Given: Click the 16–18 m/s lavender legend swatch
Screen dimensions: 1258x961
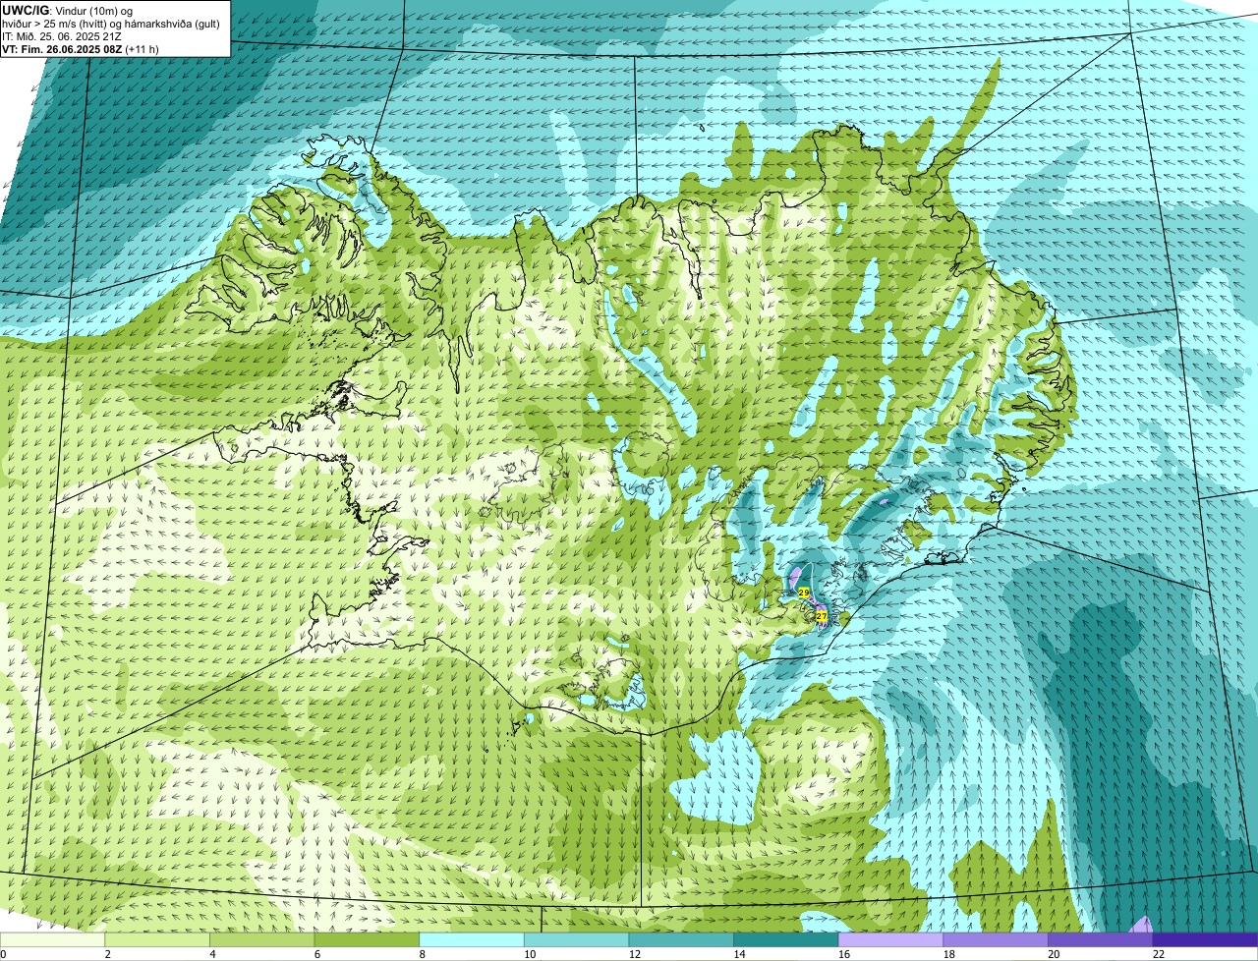Looking at the screenshot, I should (890, 939).
